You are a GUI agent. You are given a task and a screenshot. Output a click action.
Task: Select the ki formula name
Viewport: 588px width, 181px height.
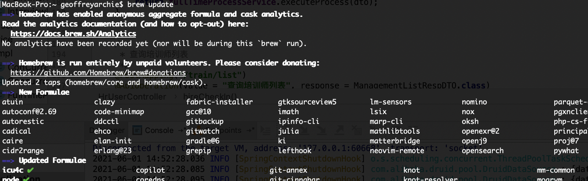282,141
